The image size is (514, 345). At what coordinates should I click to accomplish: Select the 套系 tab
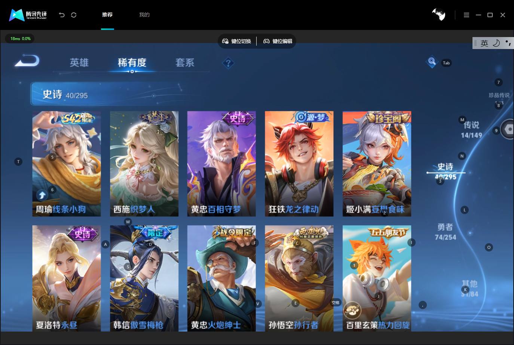click(x=185, y=62)
